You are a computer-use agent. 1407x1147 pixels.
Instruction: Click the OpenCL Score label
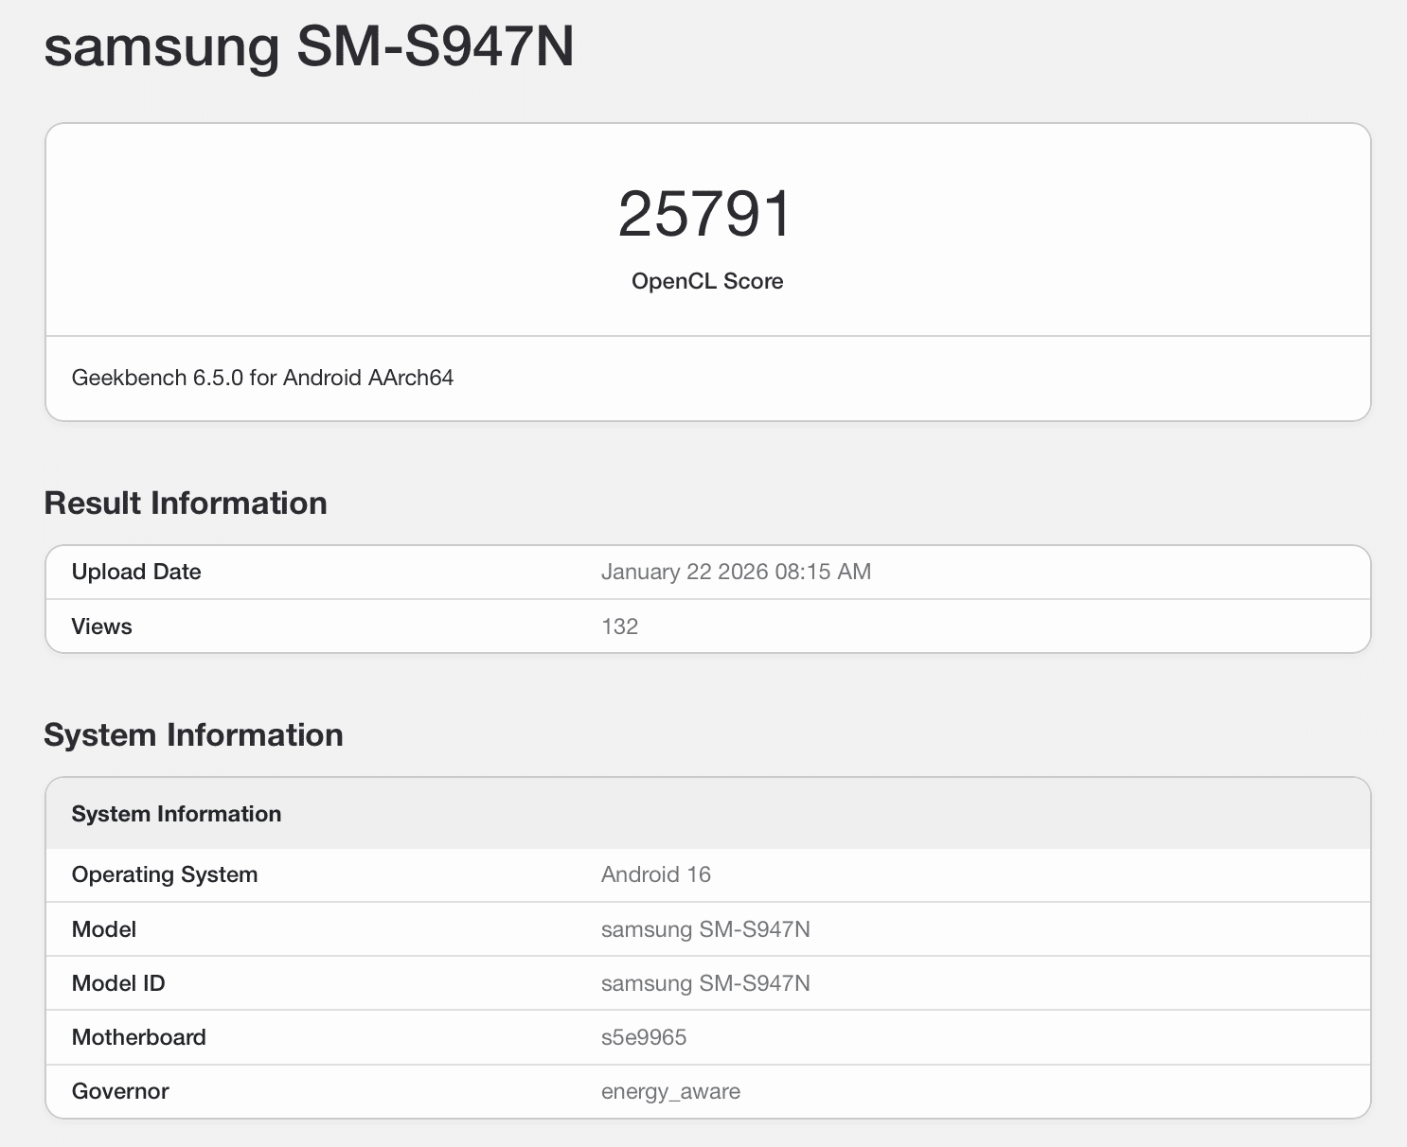pyautogui.click(x=707, y=281)
